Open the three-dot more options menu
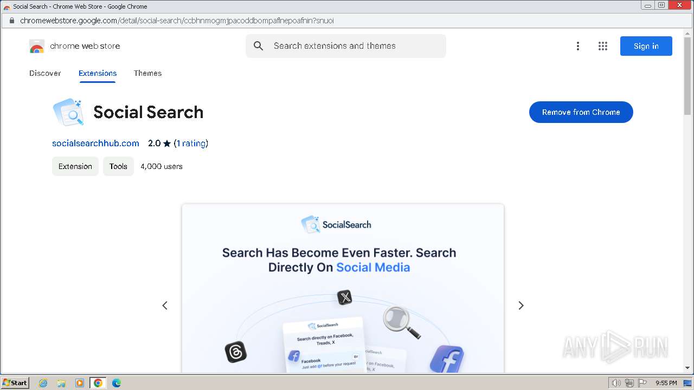 (x=578, y=46)
